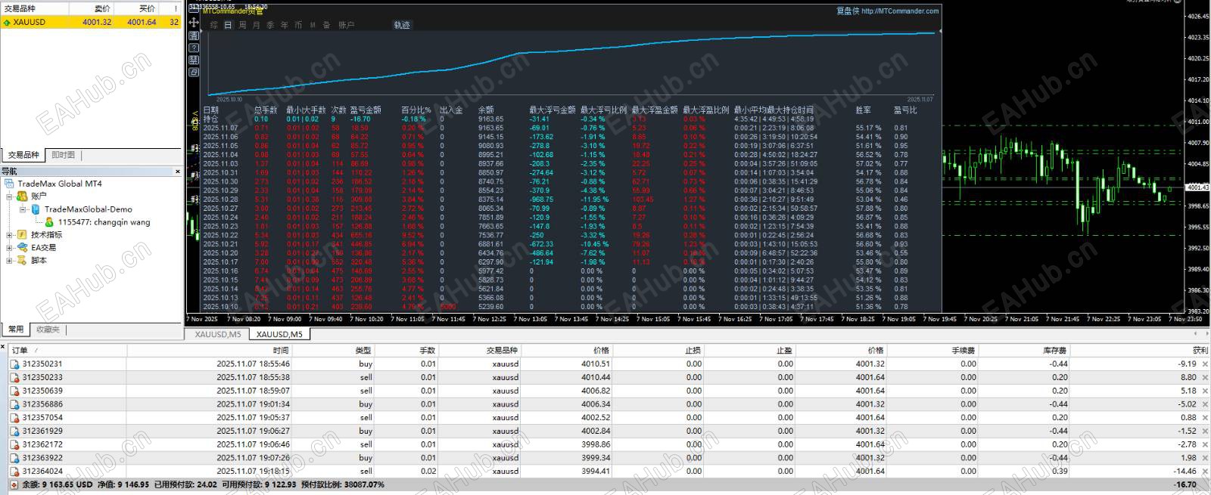
Task: Select the XAUUSD row in market watch
Action: tap(92, 22)
